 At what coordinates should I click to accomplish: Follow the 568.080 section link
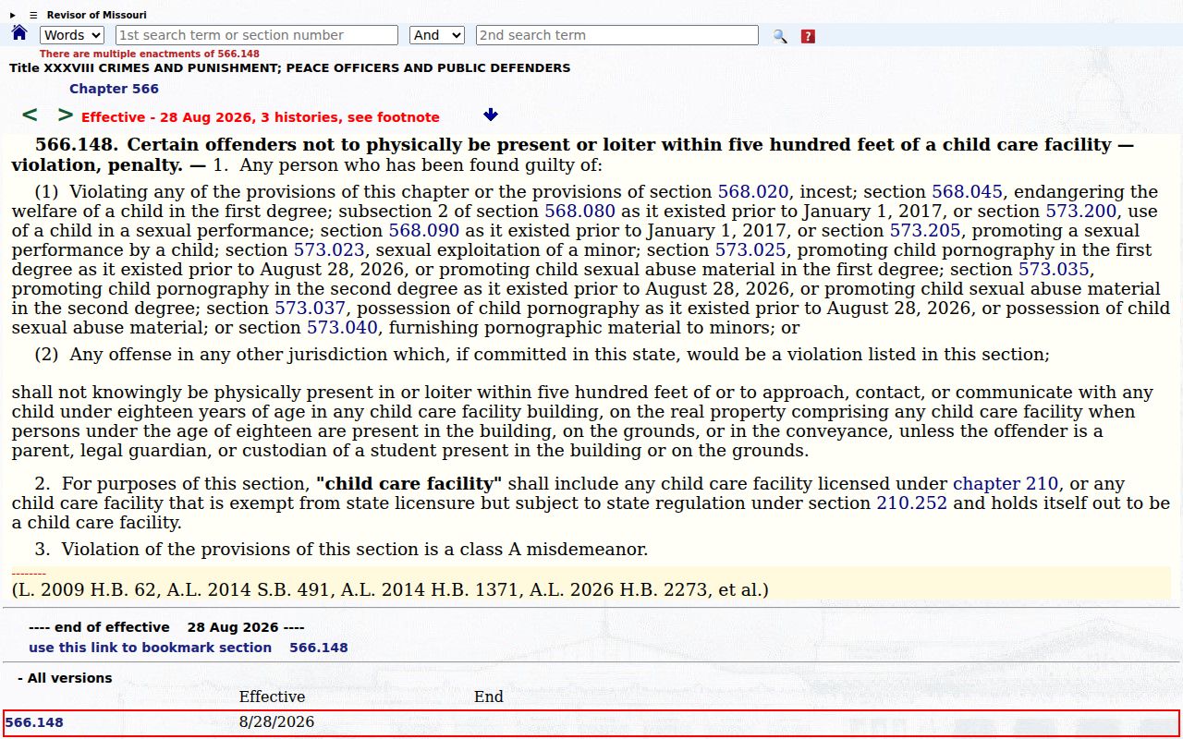(x=579, y=212)
